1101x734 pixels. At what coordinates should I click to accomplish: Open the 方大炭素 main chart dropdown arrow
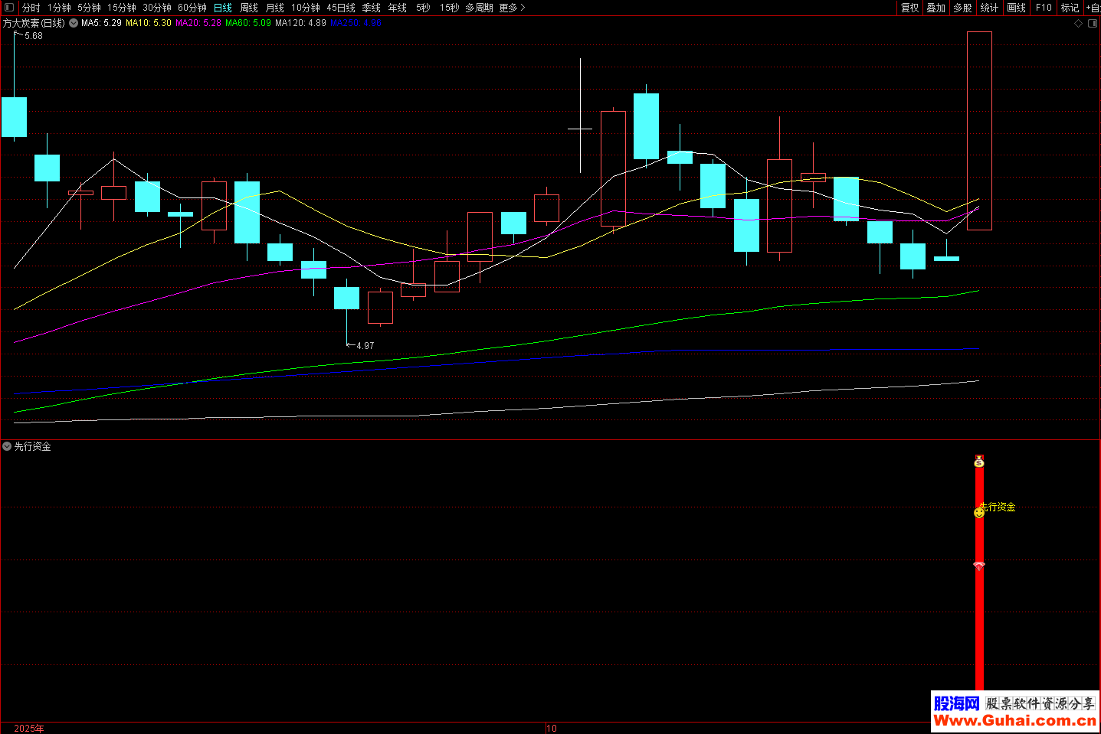pyautogui.click(x=74, y=23)
